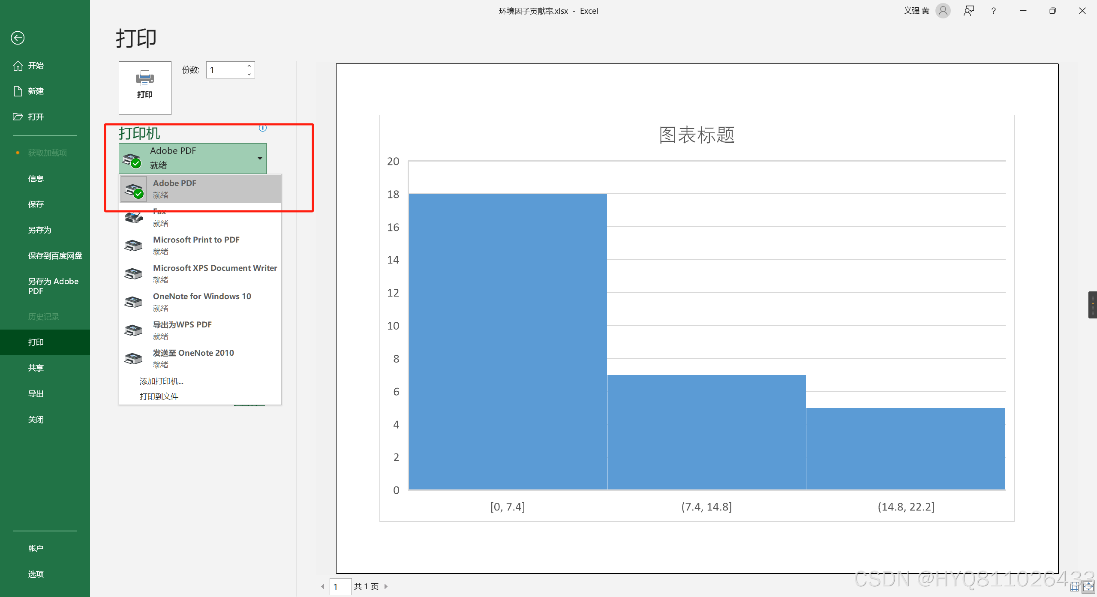Open 选项 at the sidebar bottom
Screen dimensions: 1097x597
(36, 574)
